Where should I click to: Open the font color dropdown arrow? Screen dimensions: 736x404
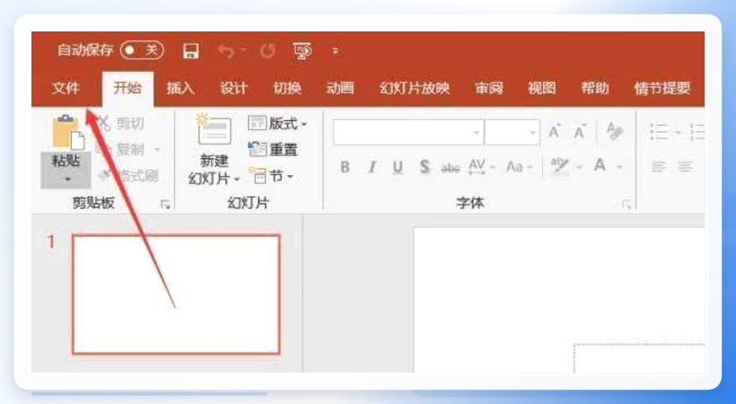pos(619,167)
